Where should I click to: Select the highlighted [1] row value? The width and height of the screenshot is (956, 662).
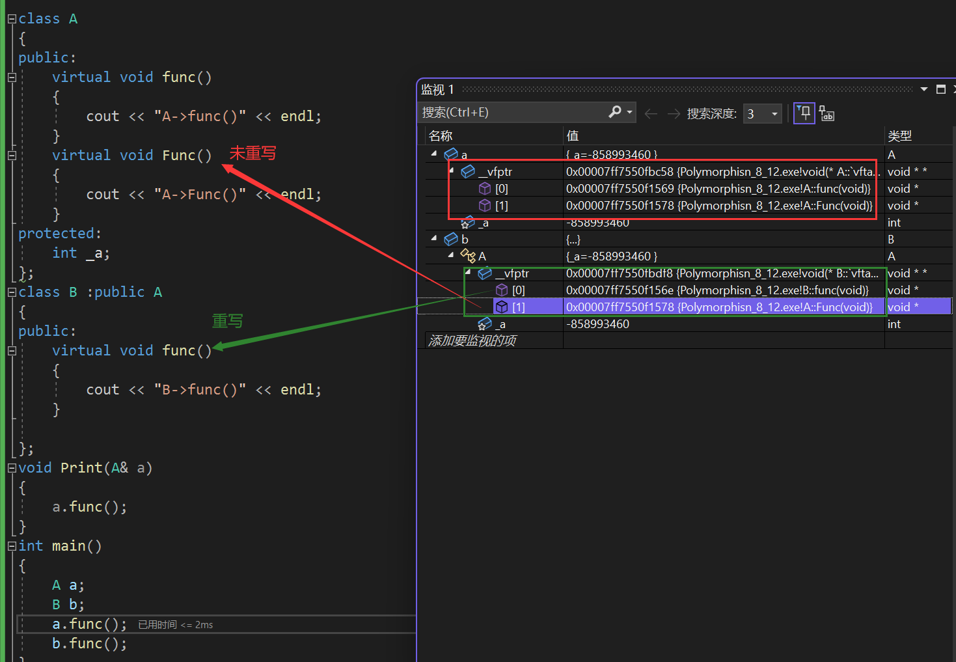[719, 307]
